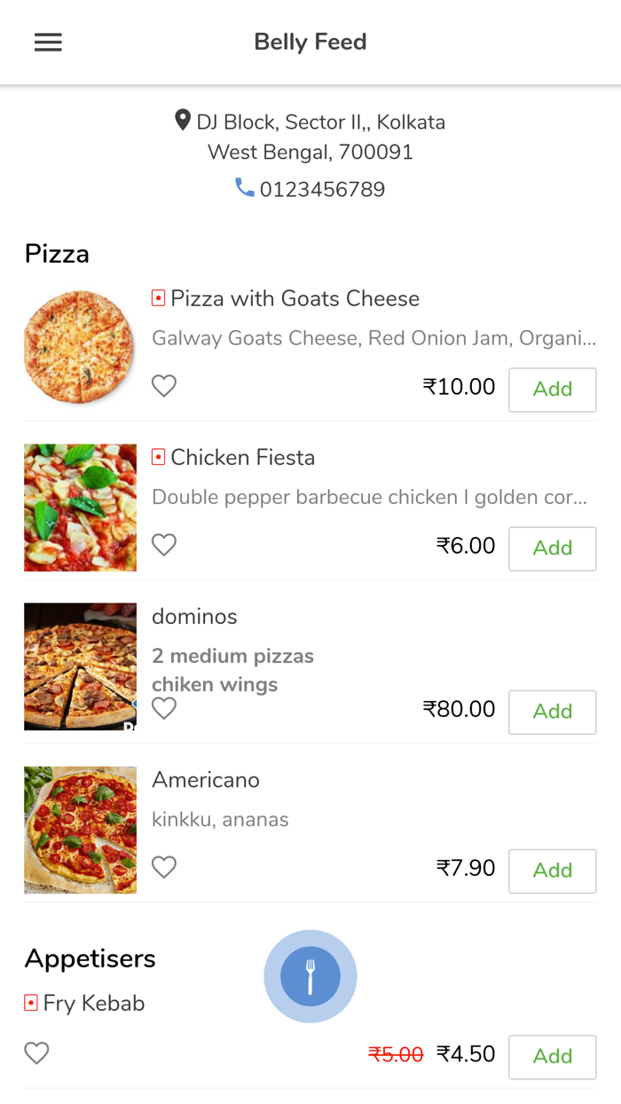Add Pizza with Goats Cheese to cart
This screenshot has height=1104, width=621.
tap(552, 390)
